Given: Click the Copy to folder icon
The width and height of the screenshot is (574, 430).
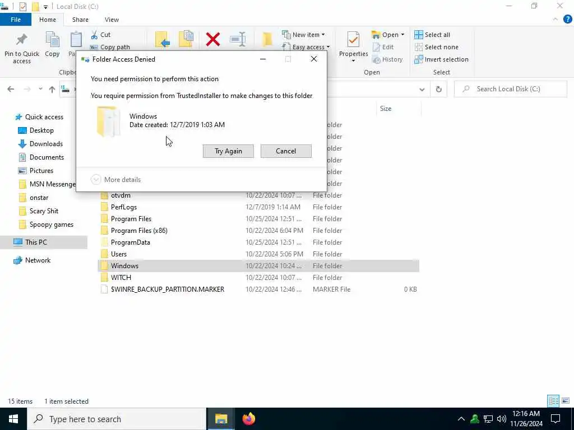Looking at the screenshot, I should point(186,39).
